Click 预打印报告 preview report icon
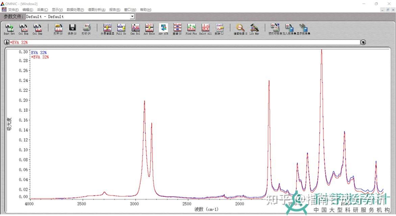The width and height of the screenshot is (396, 216). click(x=275, y=29)
